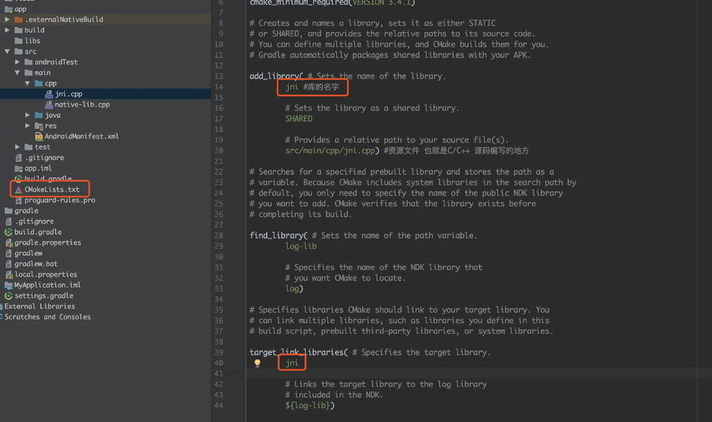Click the res resources folder icon

pos(39,126)
